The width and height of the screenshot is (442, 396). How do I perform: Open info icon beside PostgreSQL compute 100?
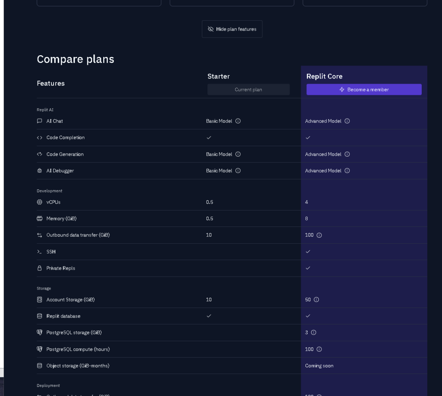click(x=319, y=349)
